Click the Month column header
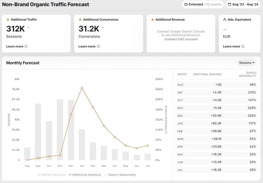263x183 pixels. pyautogui.click(x=182, y=74)
